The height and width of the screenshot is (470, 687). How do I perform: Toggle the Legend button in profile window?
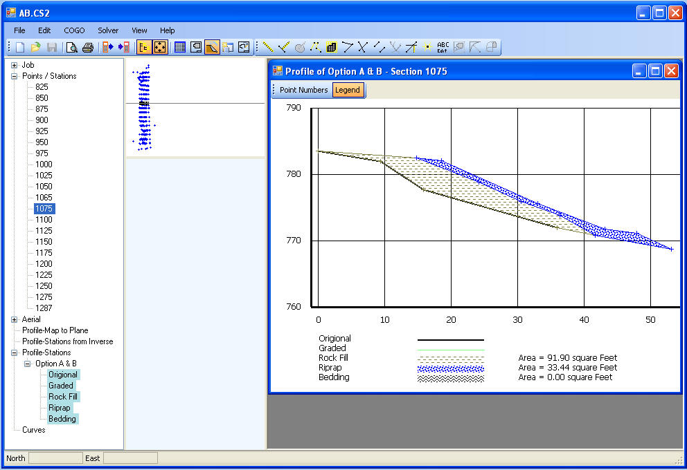point(348,90)
